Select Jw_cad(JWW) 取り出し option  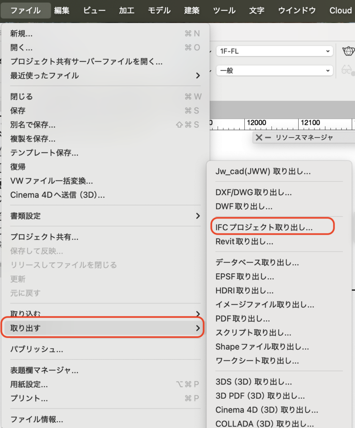(263, 171)
